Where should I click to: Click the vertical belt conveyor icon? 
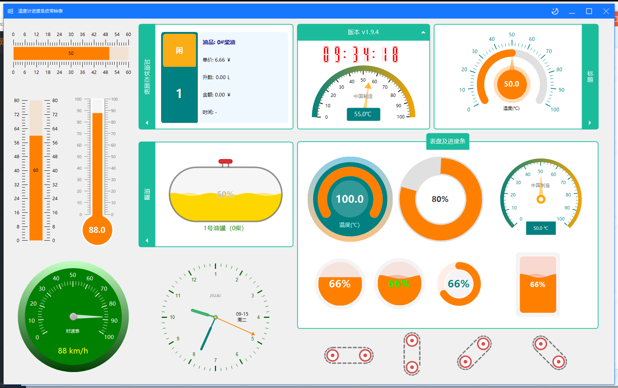[412, 354]
